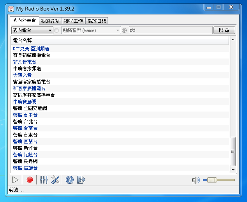
Task: Close the My Radio Box window
Action: (231, 7)
